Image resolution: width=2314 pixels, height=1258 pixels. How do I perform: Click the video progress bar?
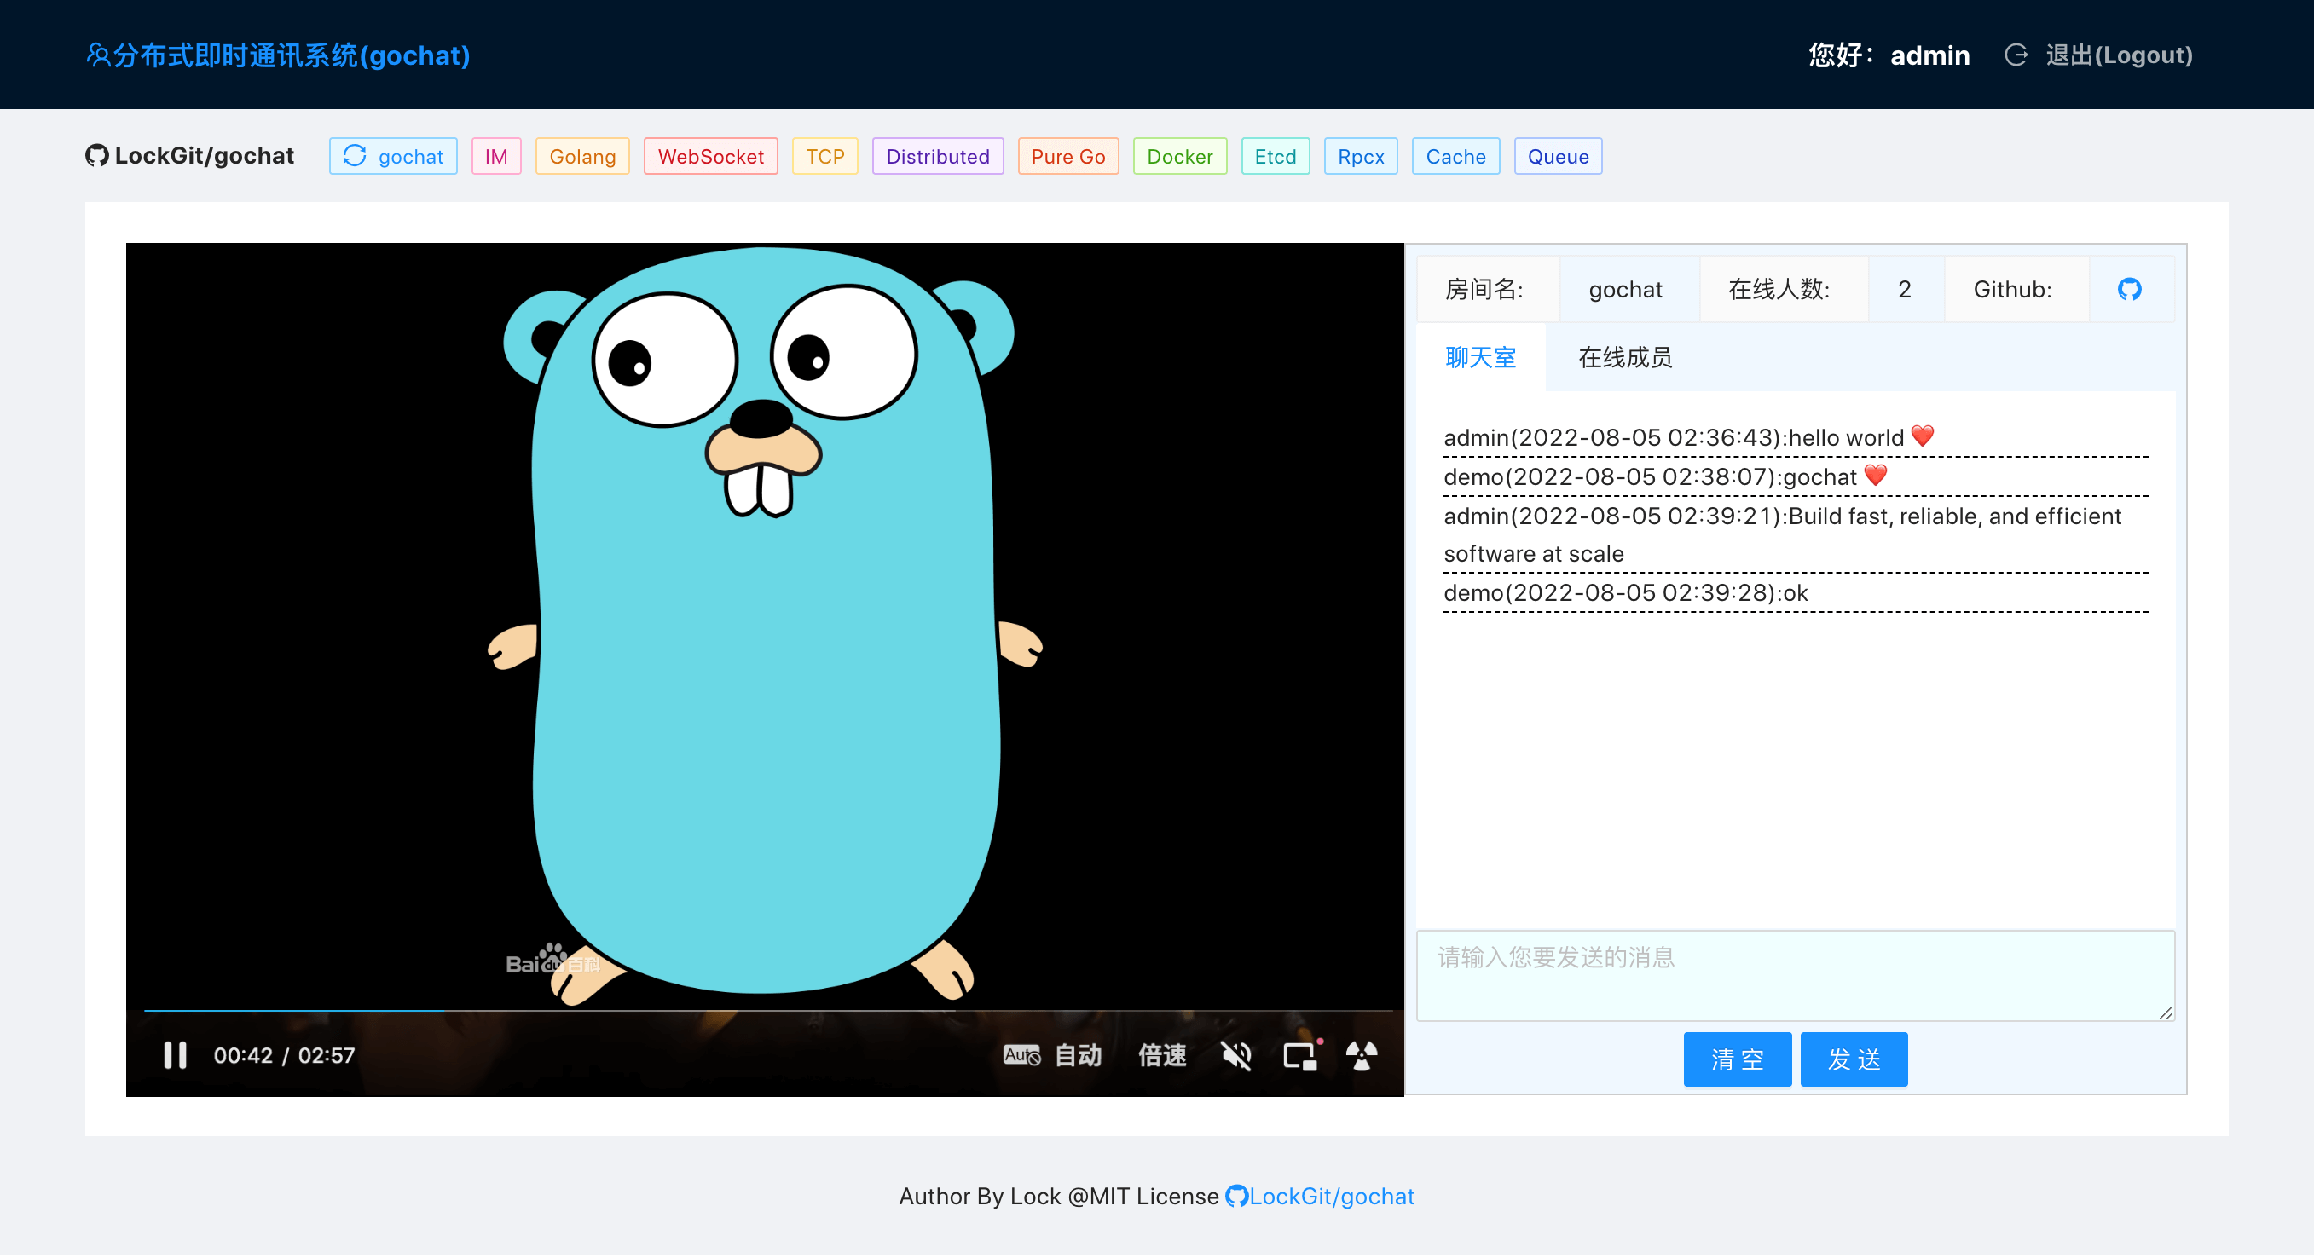(764, 1011)
